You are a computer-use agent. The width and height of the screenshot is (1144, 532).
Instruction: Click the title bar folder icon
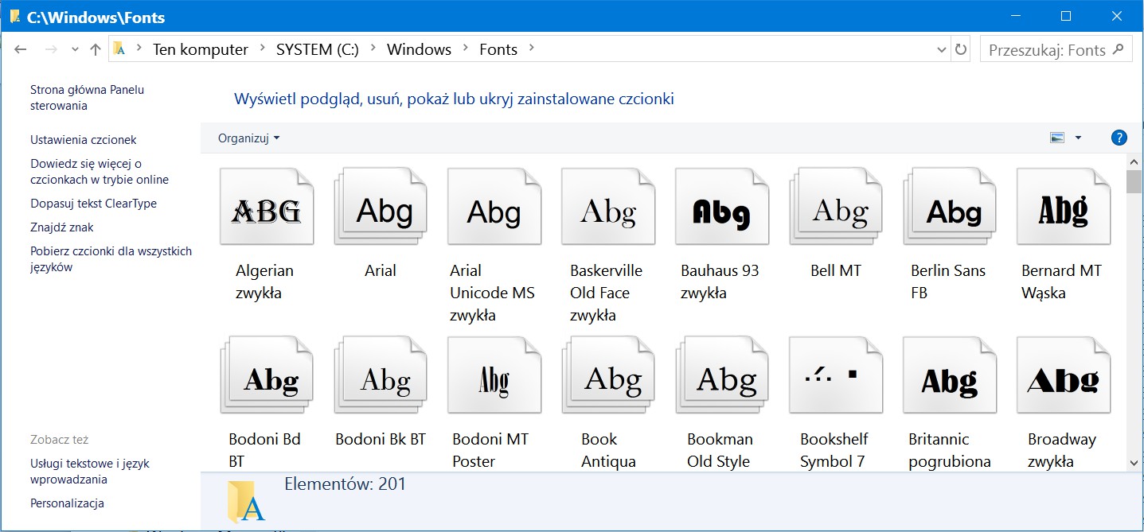15,17
